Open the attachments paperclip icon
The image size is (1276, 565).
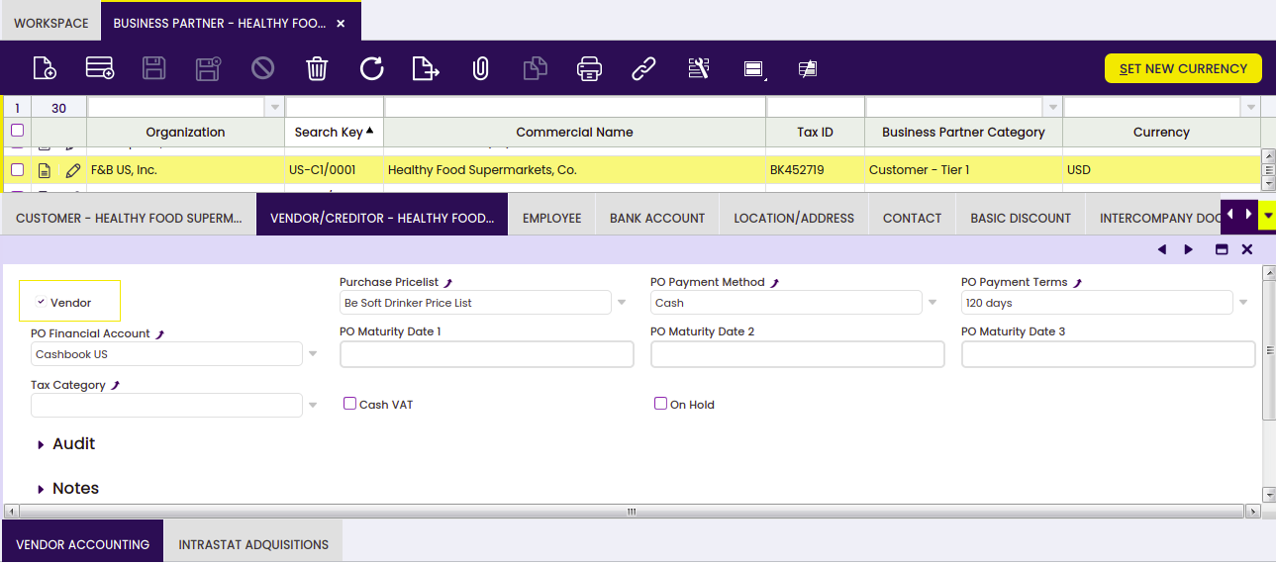(x=480, y=68)
